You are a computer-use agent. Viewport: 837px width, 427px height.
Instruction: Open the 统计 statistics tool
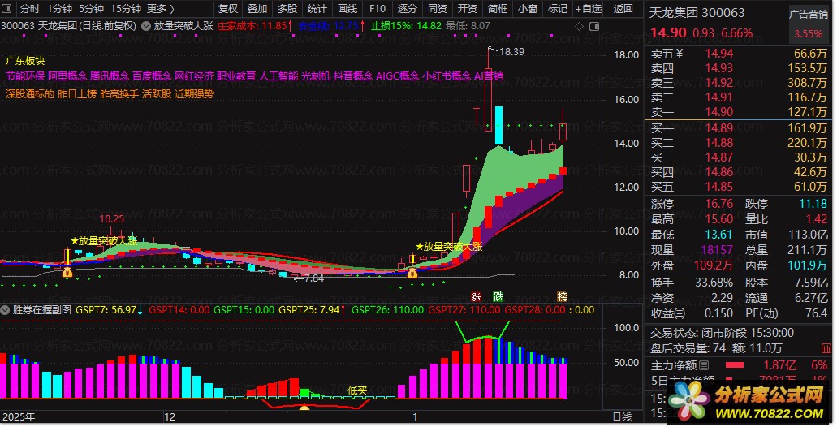317,9
